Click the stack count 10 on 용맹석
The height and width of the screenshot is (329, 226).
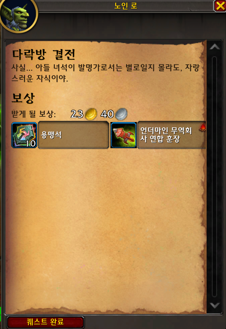pyautogui.click(x=31, y=143)
